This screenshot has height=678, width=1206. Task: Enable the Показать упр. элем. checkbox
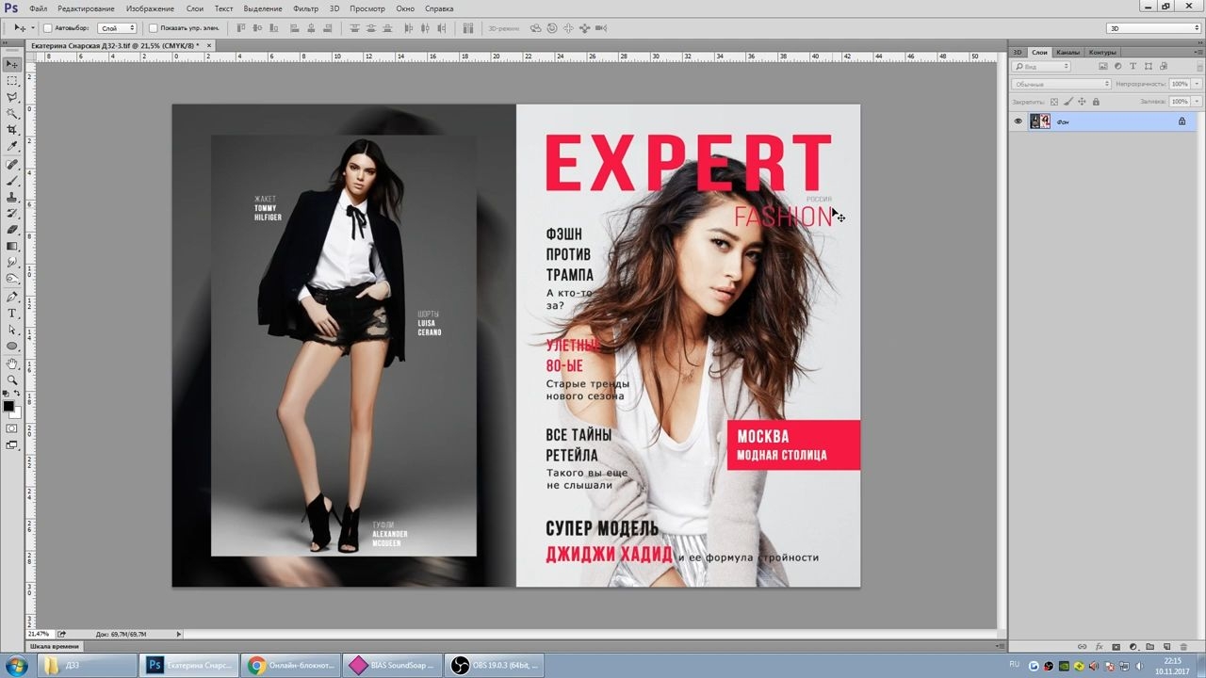pyautogui.click(x=154, y=28)
